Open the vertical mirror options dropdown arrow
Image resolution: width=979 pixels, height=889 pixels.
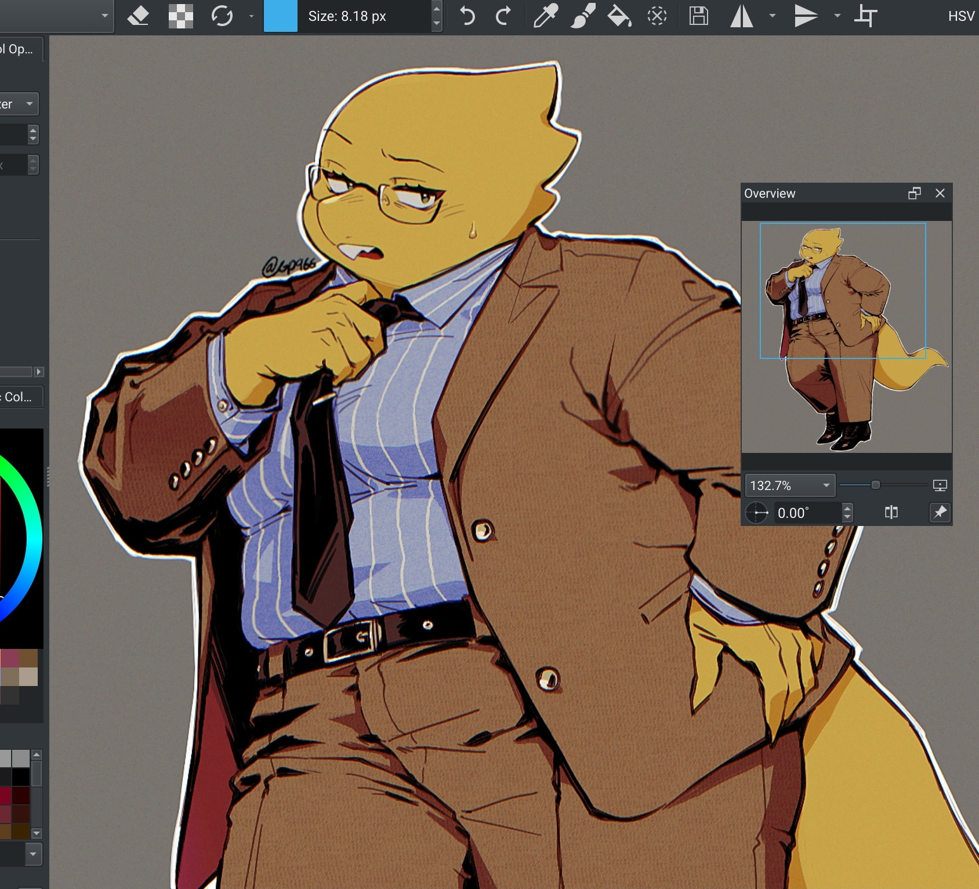837,16
